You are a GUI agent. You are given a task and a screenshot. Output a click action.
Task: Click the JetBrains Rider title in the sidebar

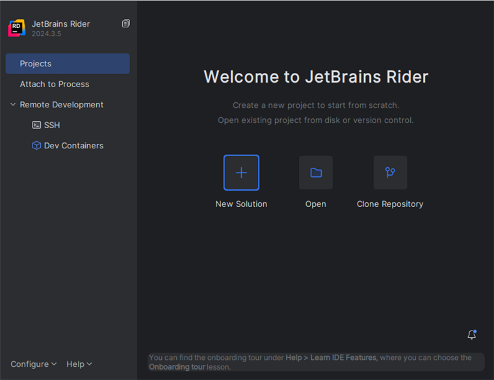pos(61,24)
